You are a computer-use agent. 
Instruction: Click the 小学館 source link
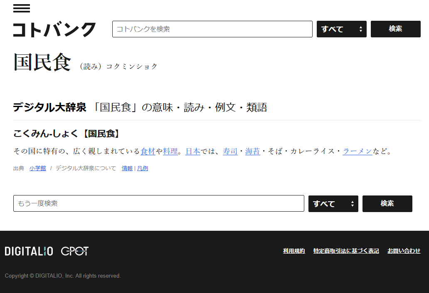(x=38, y=168)
